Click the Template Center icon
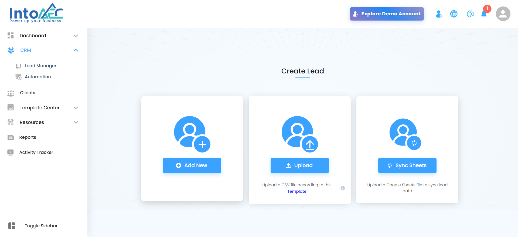 pyautogui.click(x=11, y=108)
